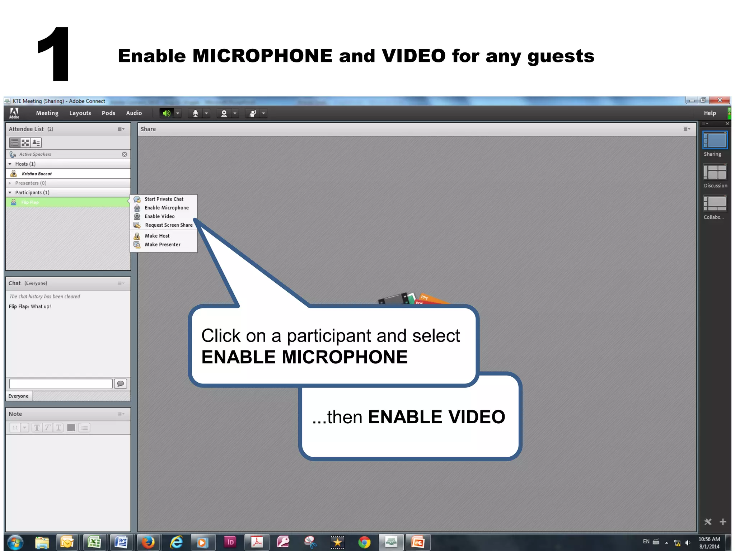Toggle bullet list in Note pod
735x551 pixels.
(x=84, y=428)
